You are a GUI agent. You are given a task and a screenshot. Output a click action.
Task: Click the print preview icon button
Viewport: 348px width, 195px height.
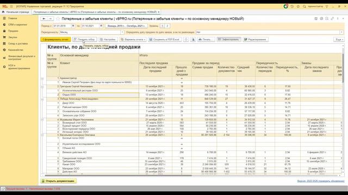(x=193, y=40)
